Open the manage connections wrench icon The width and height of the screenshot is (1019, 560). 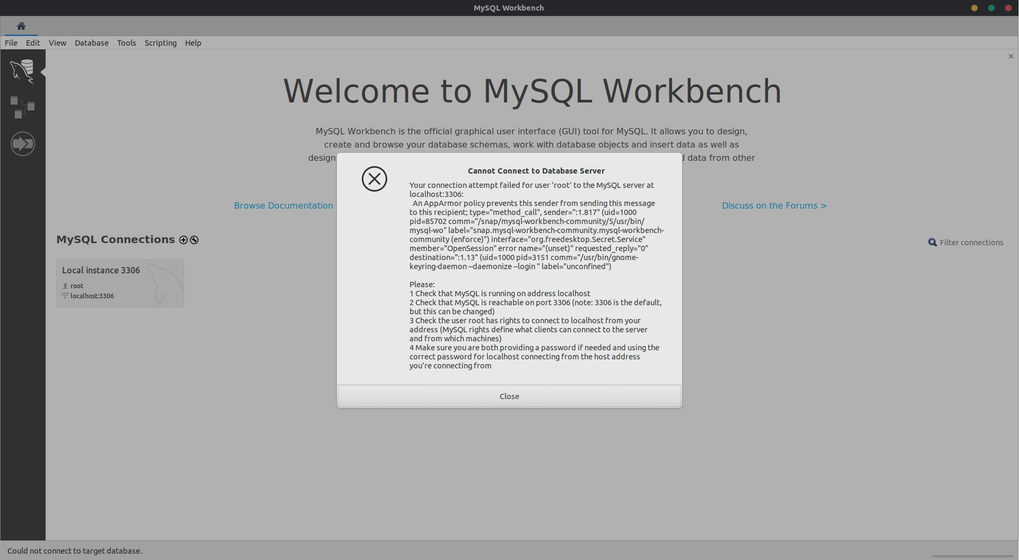pyautogui.click(x=194, y=240)
